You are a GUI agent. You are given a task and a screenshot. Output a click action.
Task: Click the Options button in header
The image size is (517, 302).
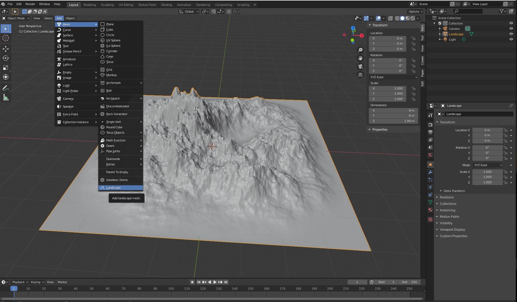[415, 12]
